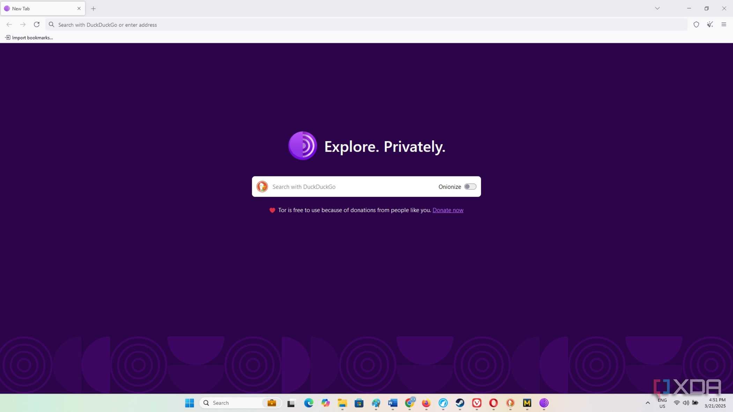
Task: Open Chrome from the taskbar
Action: coord(410,403)
